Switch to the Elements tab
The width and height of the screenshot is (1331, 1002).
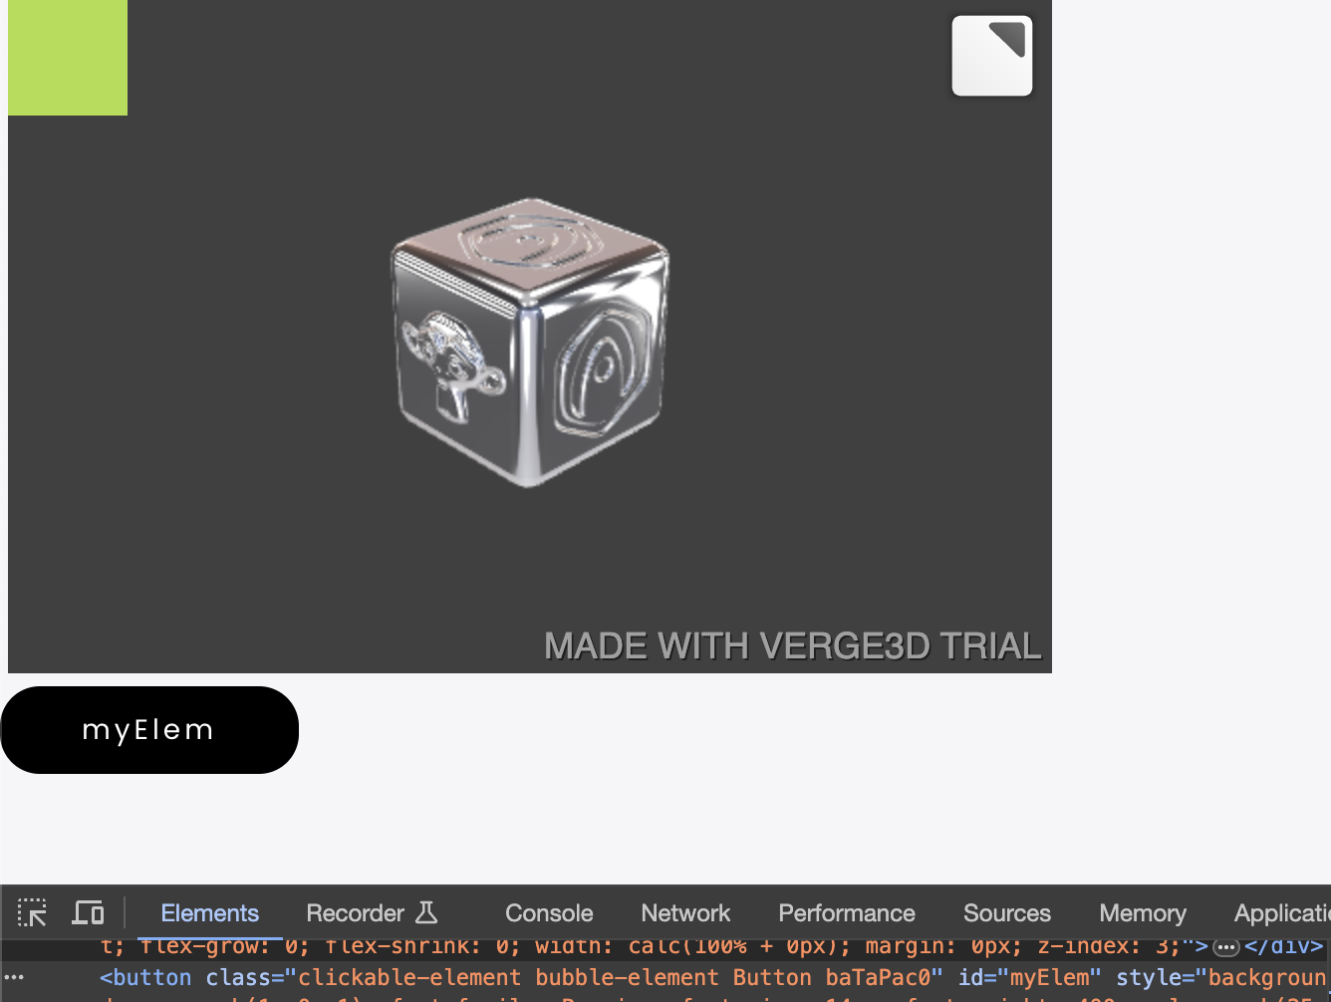(209, 913)
